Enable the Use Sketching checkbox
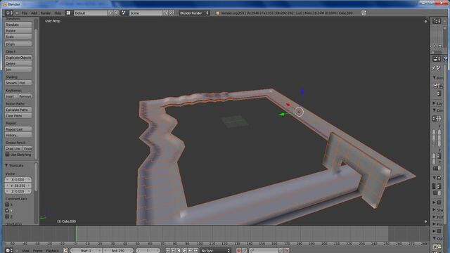 point(8,155)
